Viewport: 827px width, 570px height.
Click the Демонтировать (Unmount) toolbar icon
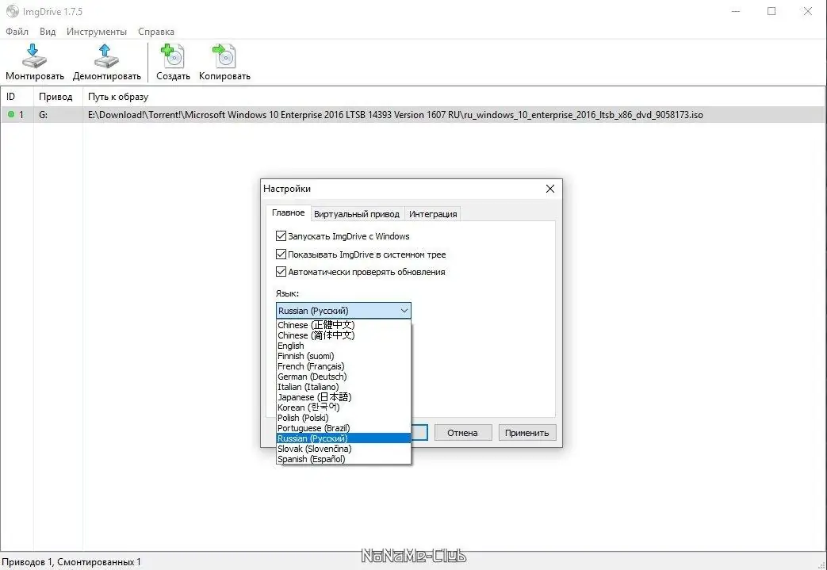pos(106,56)
